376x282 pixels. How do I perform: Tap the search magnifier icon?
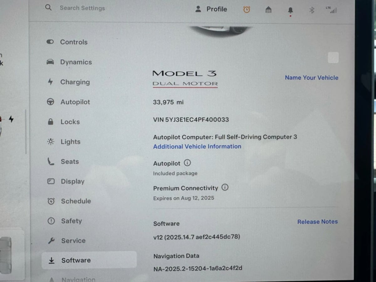(48, 8)
